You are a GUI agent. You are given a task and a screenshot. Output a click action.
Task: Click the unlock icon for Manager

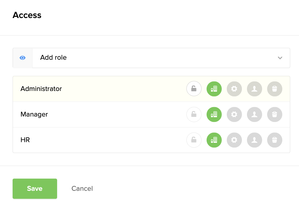[194, 114]
